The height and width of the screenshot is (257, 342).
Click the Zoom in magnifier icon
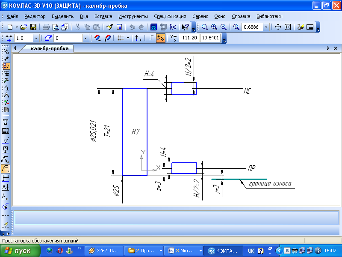pyautogui.click(x=214, y=27)
